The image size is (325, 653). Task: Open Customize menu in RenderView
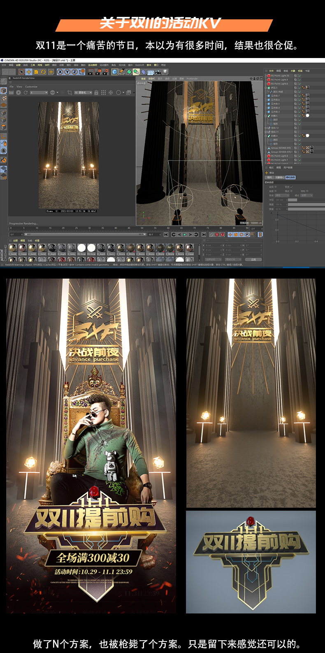point(31,86)
